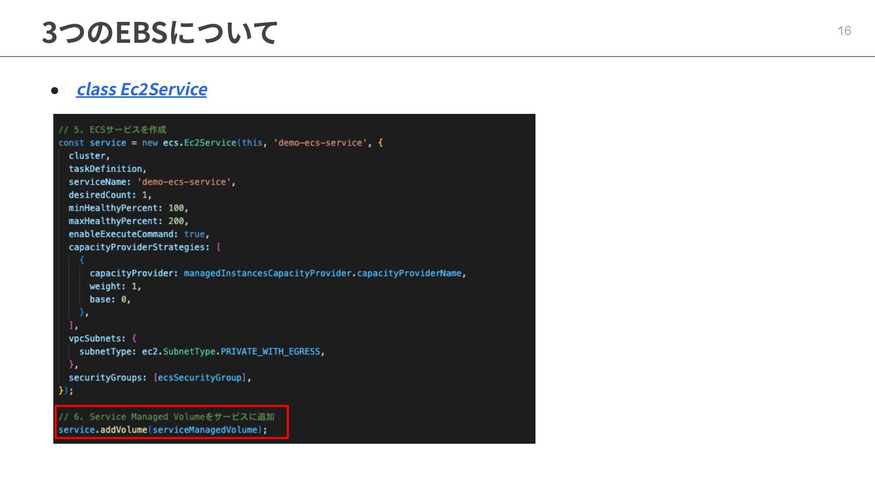Click the PRIVATE_WITH_EGRESS subnet type text
This screenshot has width=875, height=492.
(270, 352)
